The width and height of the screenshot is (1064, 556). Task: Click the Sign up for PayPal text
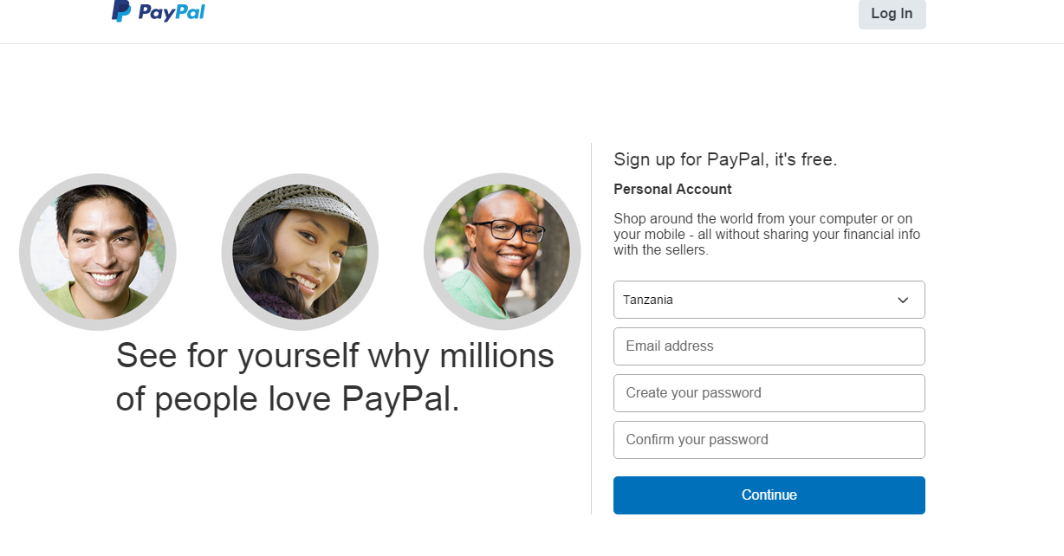pyautogui.click(x=725, y=159)
